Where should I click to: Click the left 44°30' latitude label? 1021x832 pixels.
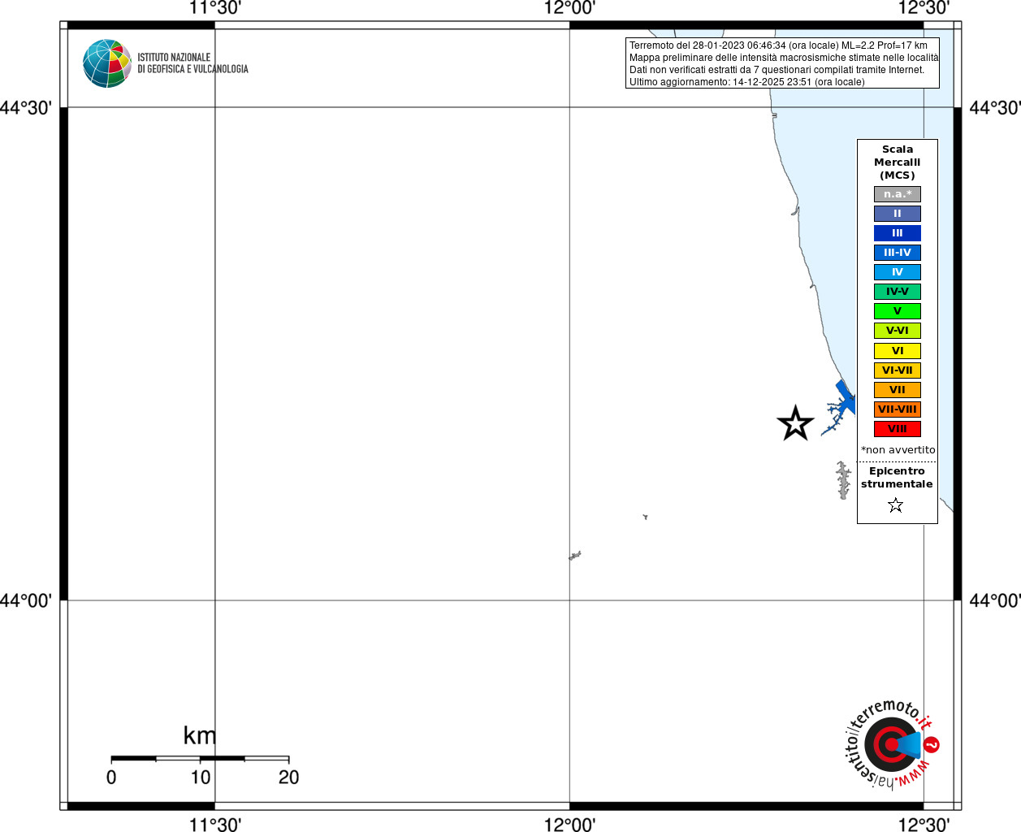coord(26,108)
